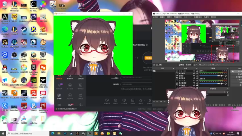This screenshot has height=136, width=242.
Task: Move scene up with the up arrow
Action: pyautogui.click(x=161, y=102)
